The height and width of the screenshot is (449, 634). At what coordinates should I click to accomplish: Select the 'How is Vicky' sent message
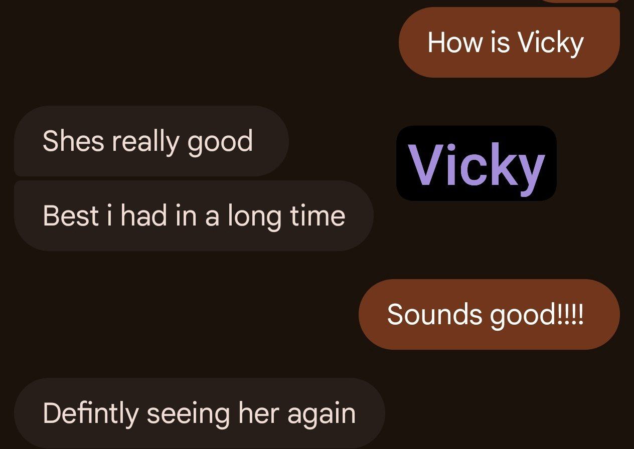(509, 42)
